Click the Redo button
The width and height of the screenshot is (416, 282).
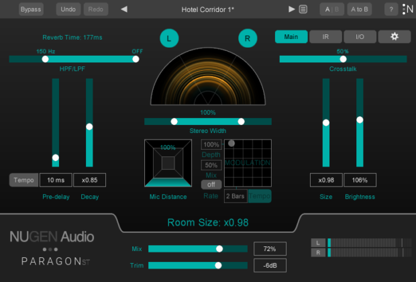(x=95, y=9)
